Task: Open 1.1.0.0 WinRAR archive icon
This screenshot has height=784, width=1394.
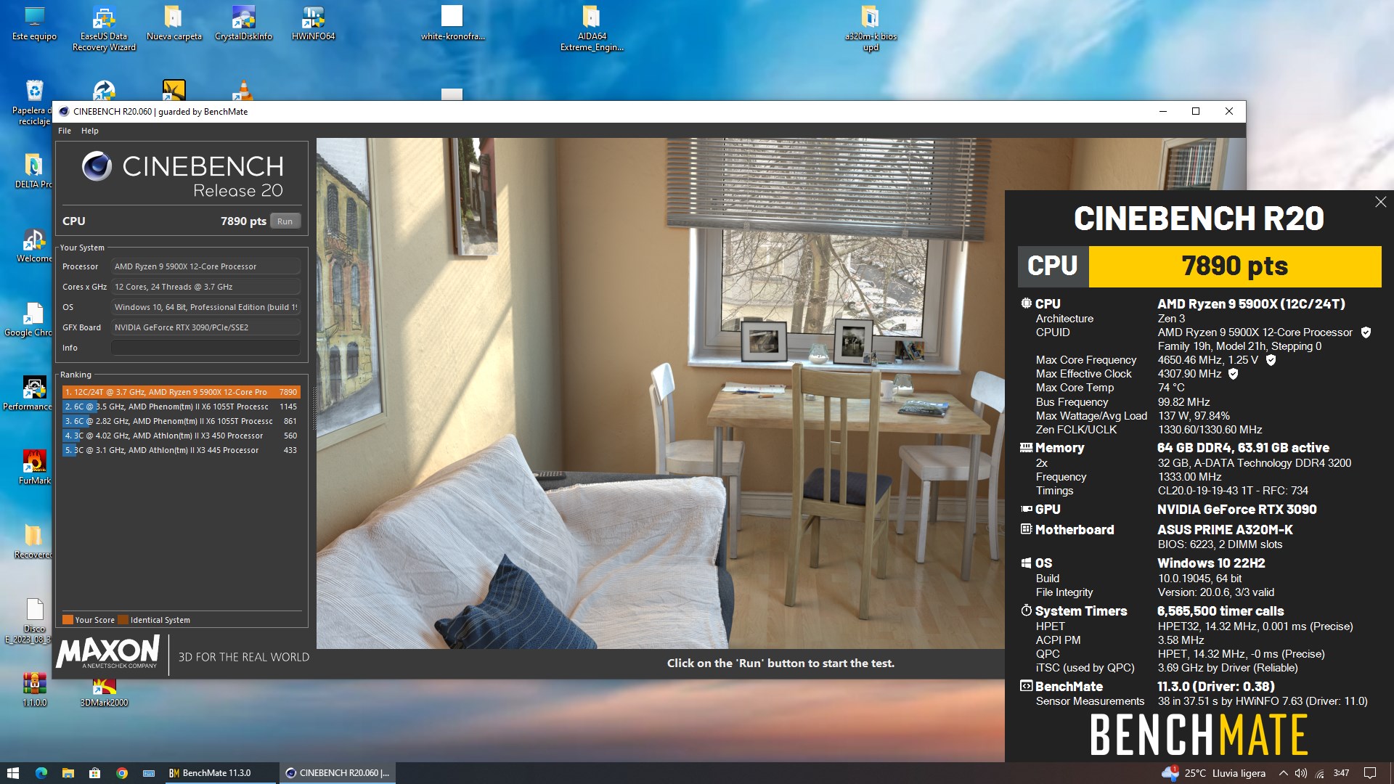Action: 34,690
